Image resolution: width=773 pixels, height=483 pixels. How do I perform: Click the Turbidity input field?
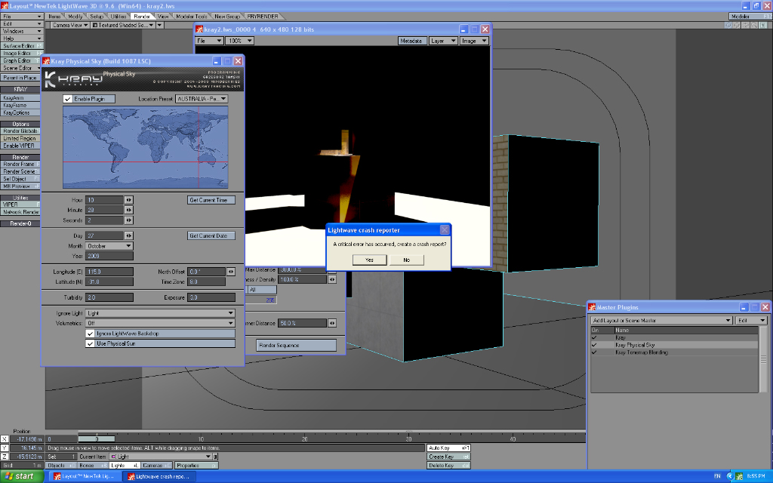109,297
